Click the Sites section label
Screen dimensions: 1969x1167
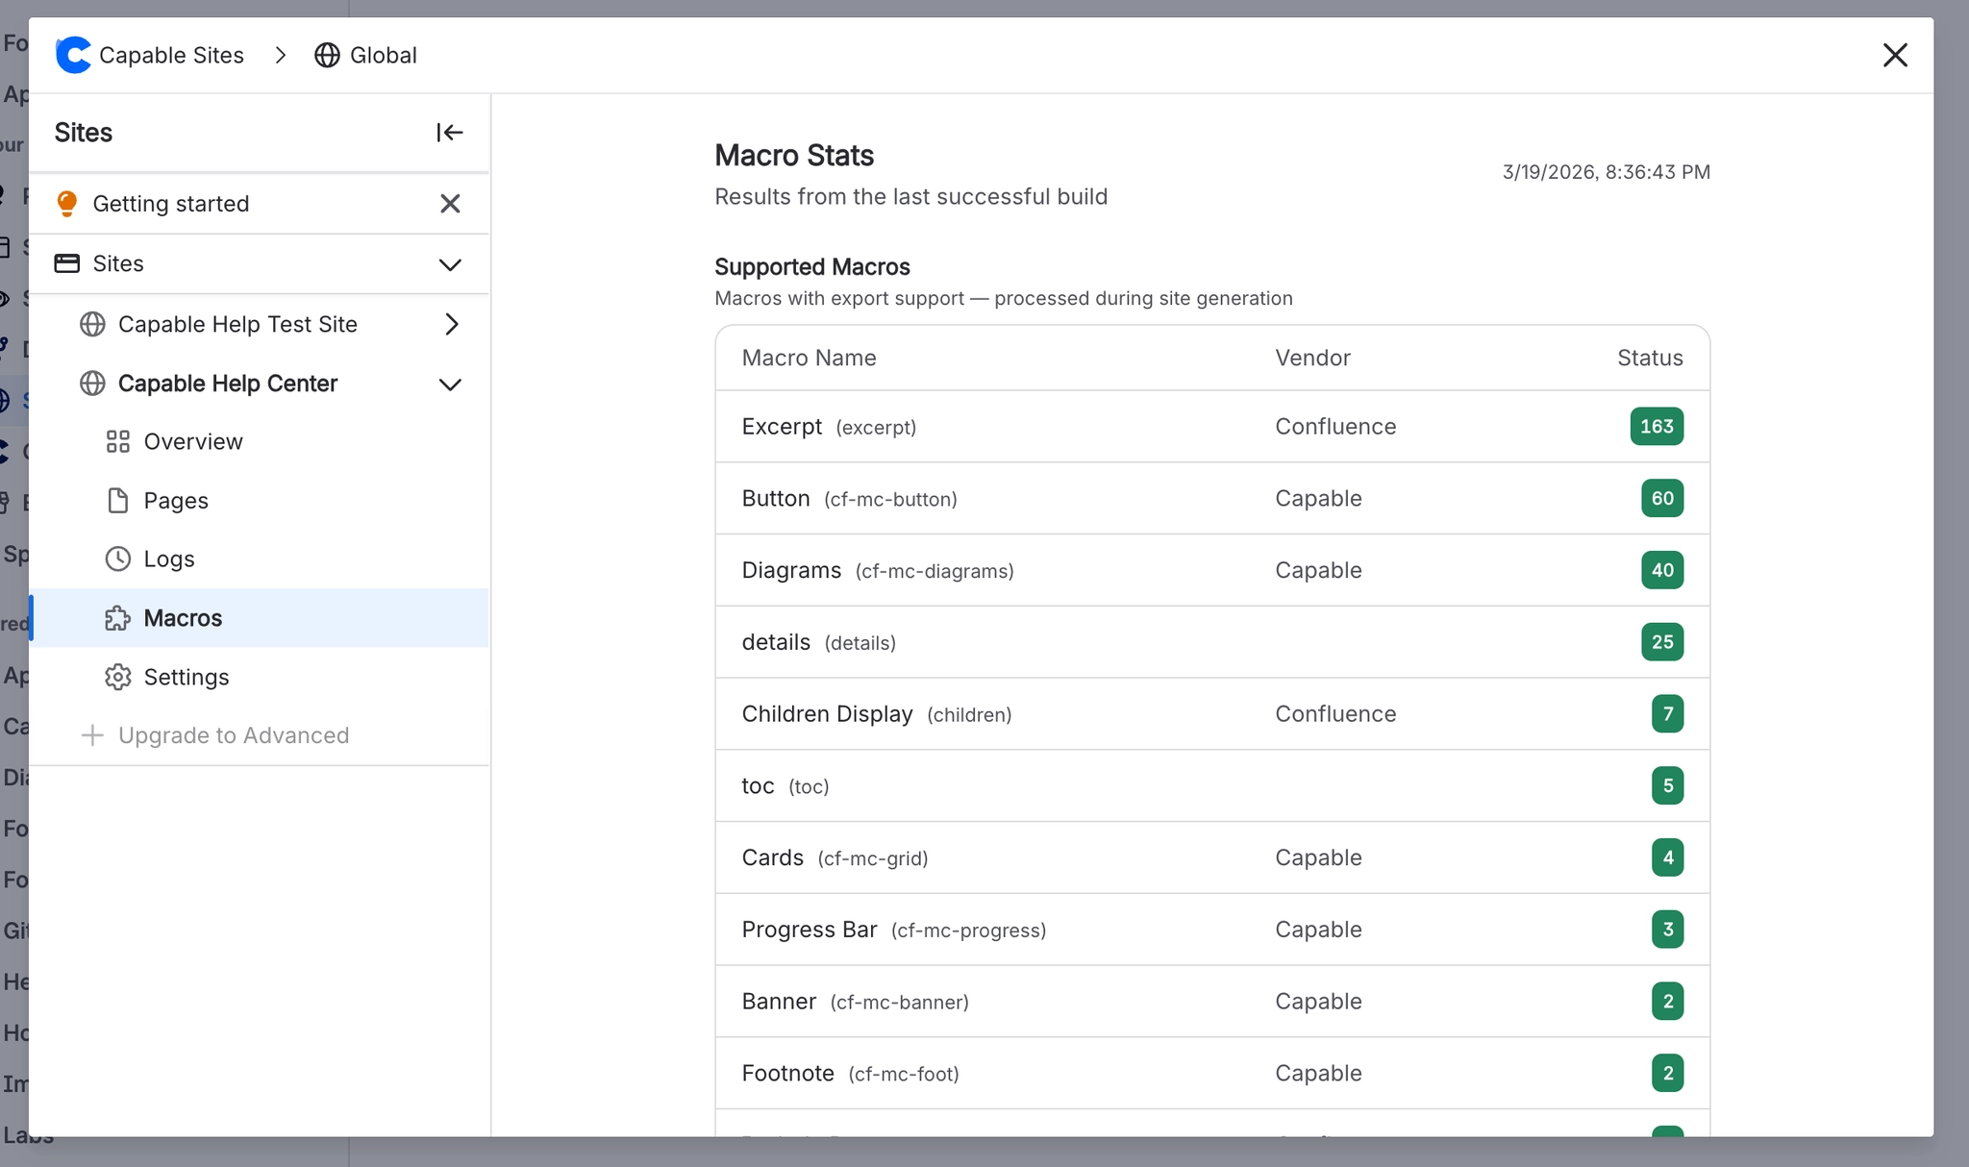(118, 263)
